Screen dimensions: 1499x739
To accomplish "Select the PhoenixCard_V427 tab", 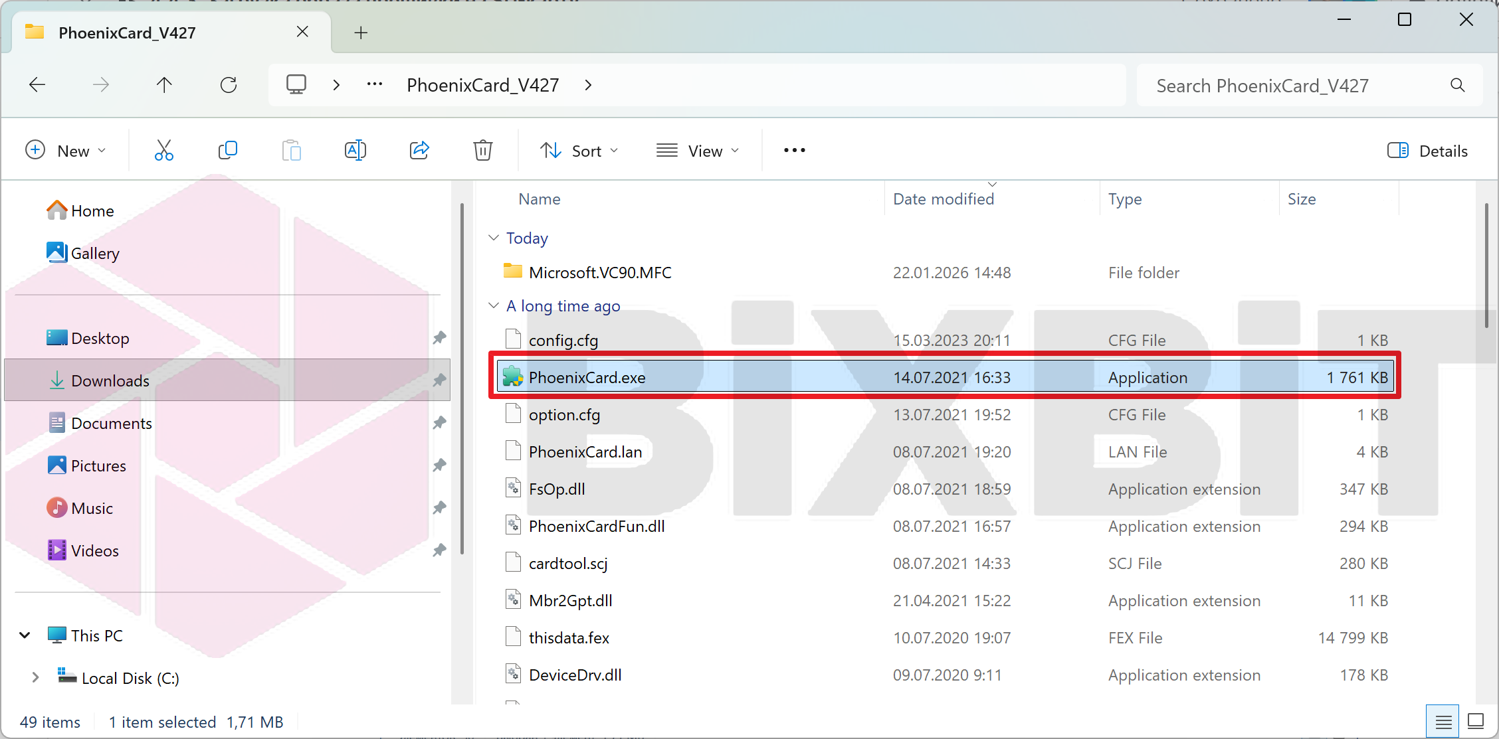I will (173, 33).
